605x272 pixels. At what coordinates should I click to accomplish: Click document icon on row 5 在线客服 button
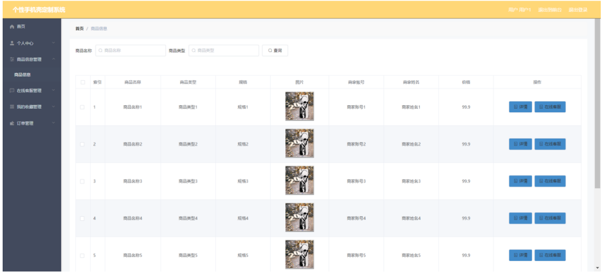(x=541, y=256)
